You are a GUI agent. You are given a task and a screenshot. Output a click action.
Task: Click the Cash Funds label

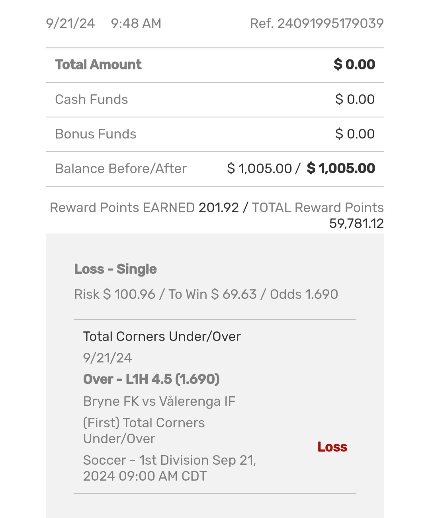(x=92, y=99)
